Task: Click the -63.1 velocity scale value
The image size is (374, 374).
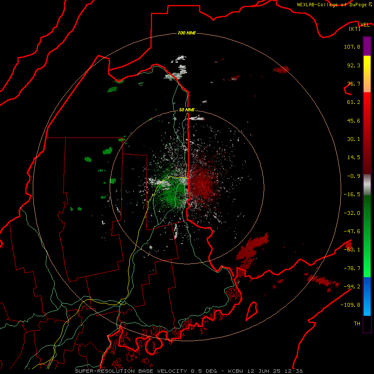Action: pos(352,250)
